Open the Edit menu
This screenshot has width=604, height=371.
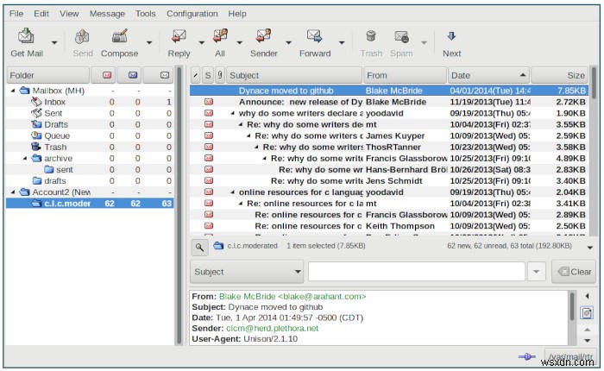[41, 14]
